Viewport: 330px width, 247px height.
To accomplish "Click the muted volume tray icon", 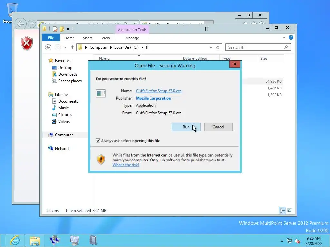I will click(297, 241).
